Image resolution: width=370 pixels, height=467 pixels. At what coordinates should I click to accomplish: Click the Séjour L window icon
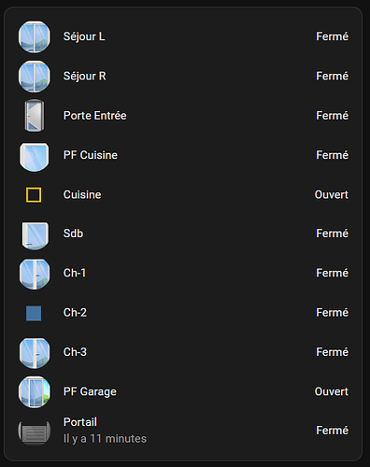pos(35,36)
